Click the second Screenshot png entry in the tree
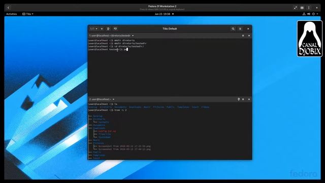 (x=124, y=149)
